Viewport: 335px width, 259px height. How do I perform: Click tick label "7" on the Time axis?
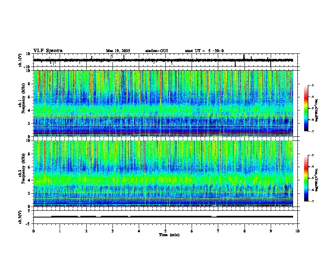pyautogui.click(x=218, y=231)
